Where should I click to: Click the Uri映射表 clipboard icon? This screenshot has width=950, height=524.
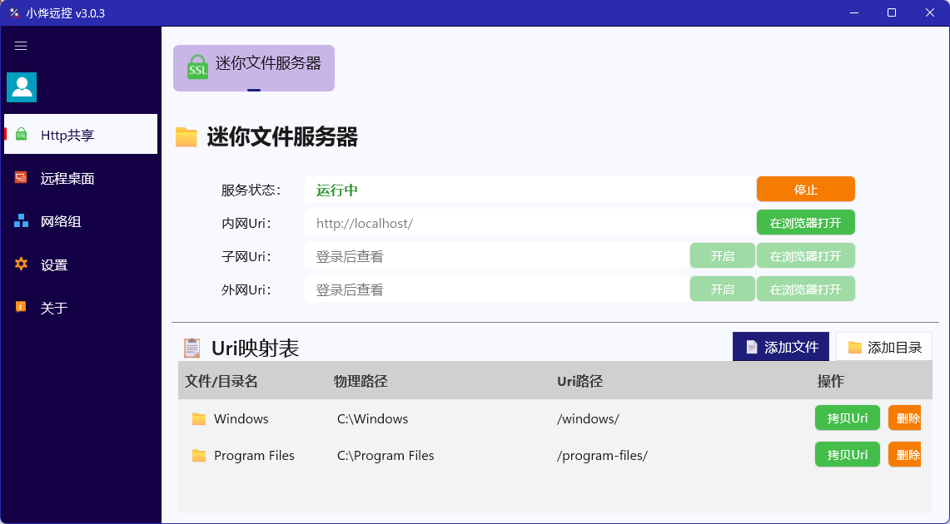192,348
